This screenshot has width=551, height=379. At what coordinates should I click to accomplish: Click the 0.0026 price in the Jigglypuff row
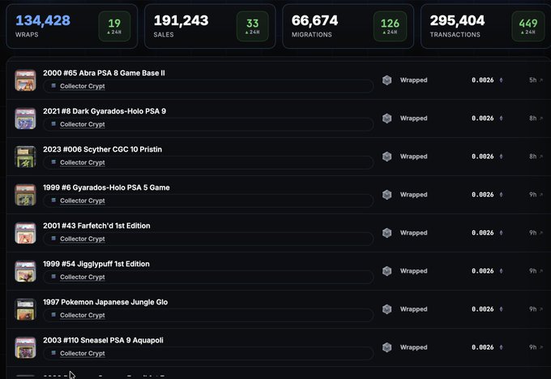tap(482, 271)
